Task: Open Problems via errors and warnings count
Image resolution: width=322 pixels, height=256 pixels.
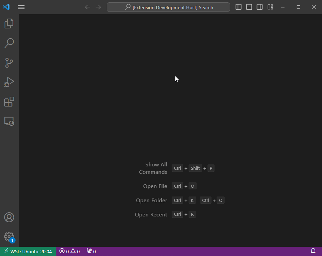Action: (69, 251)
